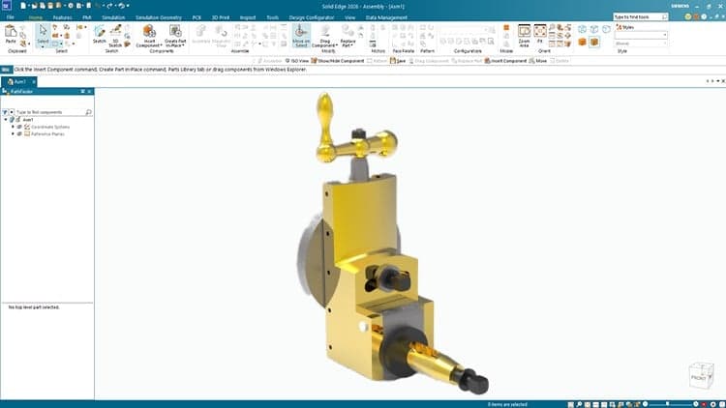Click the PathFinder filter funnel icon
Image resolution: width=726 pixels, height=408 pixels.
coord(5,112)
